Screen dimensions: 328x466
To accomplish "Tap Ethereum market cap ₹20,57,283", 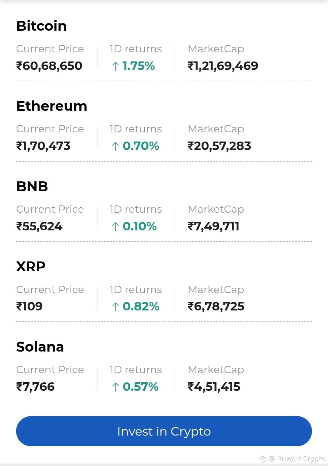I will click(x=219, y=146).
